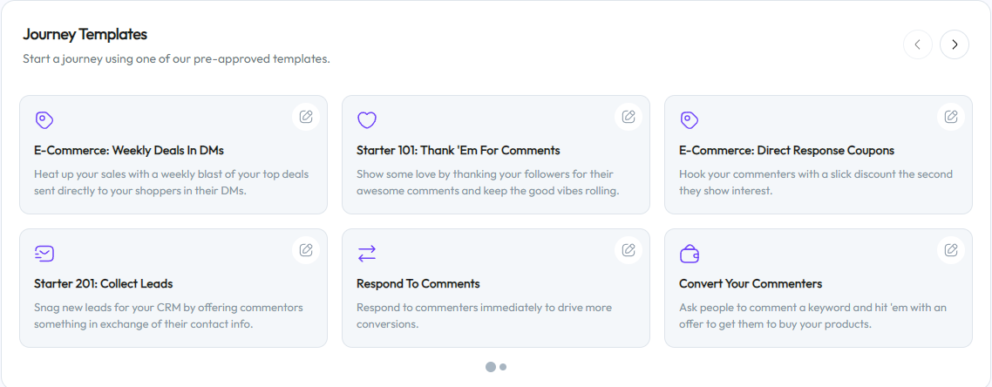
Task: Choose the Respond To Comments template description
Action: point(484,316)
